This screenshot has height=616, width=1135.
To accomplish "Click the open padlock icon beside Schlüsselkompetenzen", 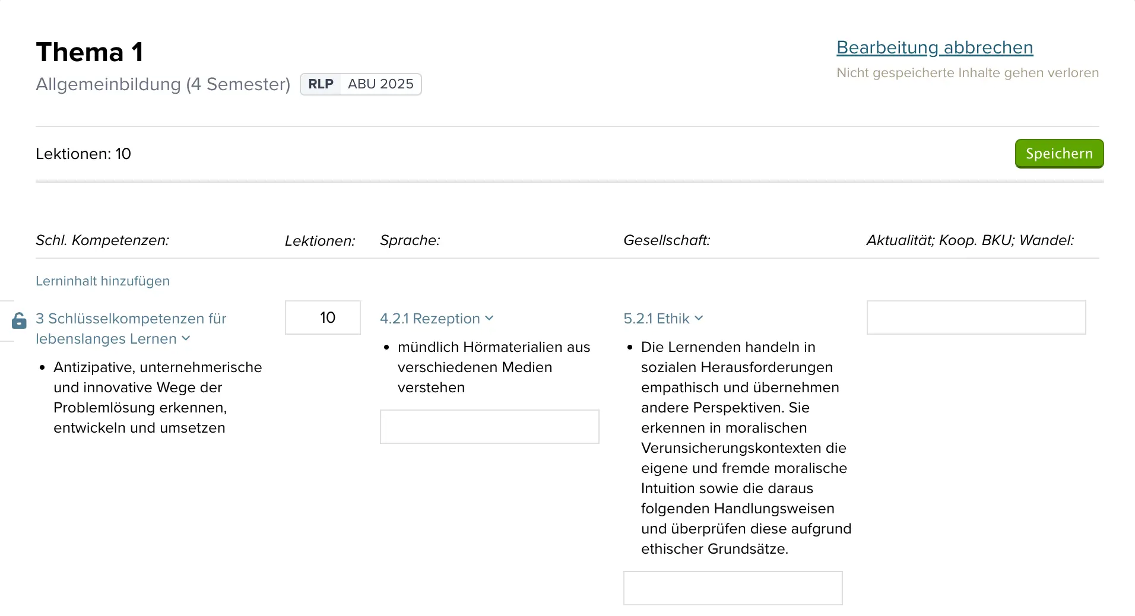I will coord(19,321).
